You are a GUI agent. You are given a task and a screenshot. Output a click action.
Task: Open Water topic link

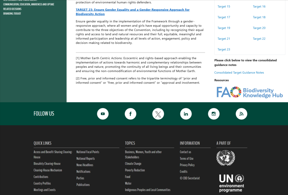128,183
